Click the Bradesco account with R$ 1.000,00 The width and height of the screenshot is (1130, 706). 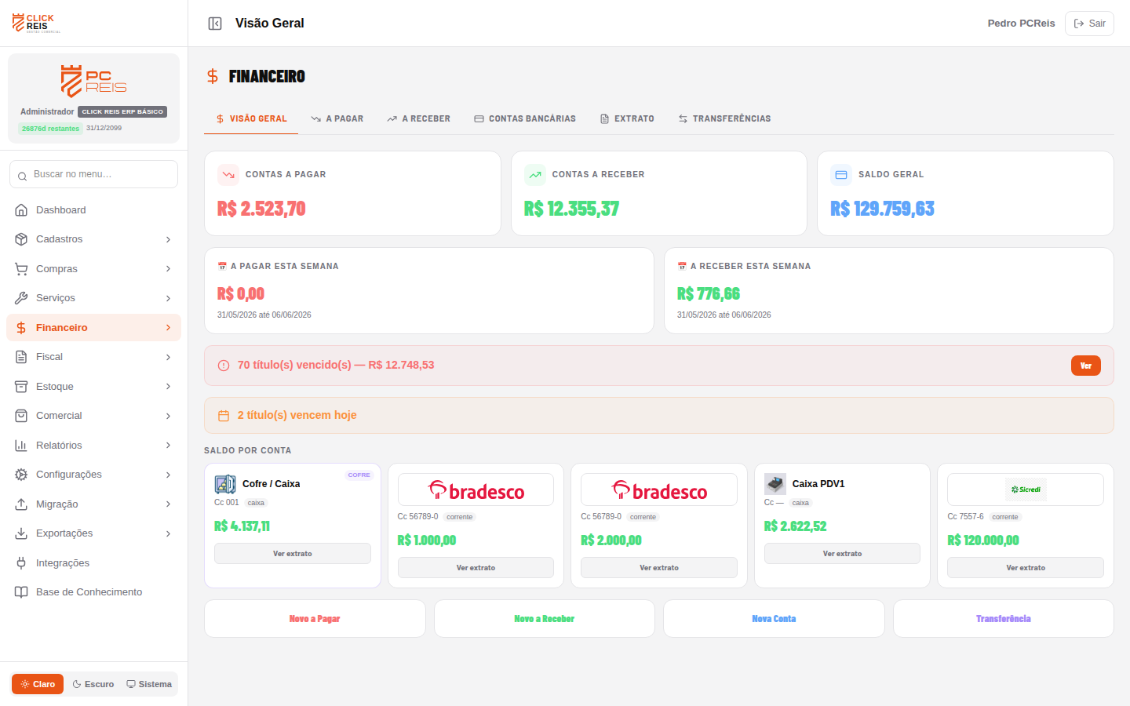[x=476, y=526]
